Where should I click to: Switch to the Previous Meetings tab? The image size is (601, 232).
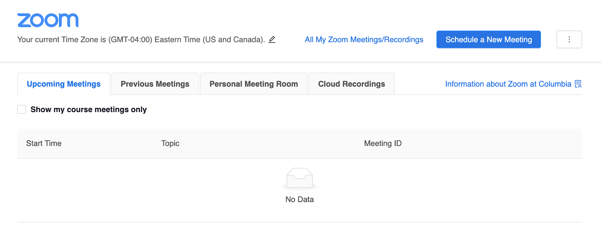pyautogui.click(x=155, y=84)
